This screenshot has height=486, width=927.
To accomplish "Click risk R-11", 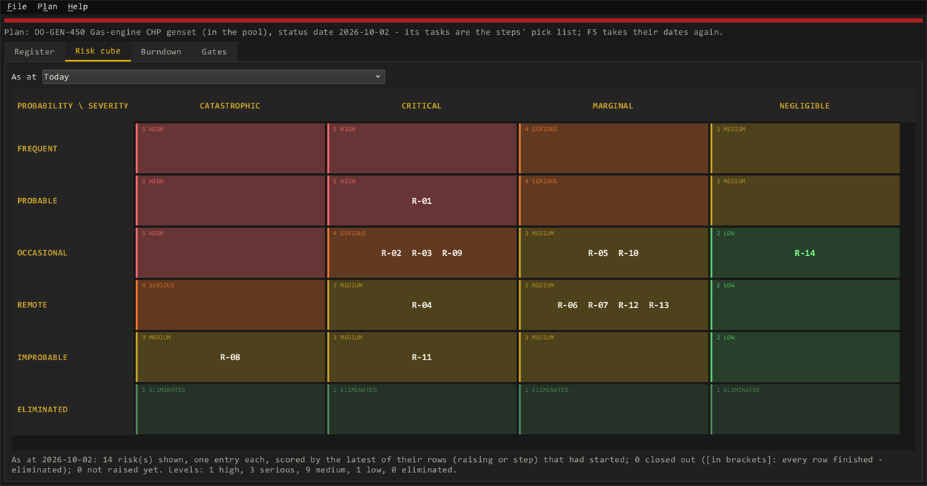I will coord(421,357).
